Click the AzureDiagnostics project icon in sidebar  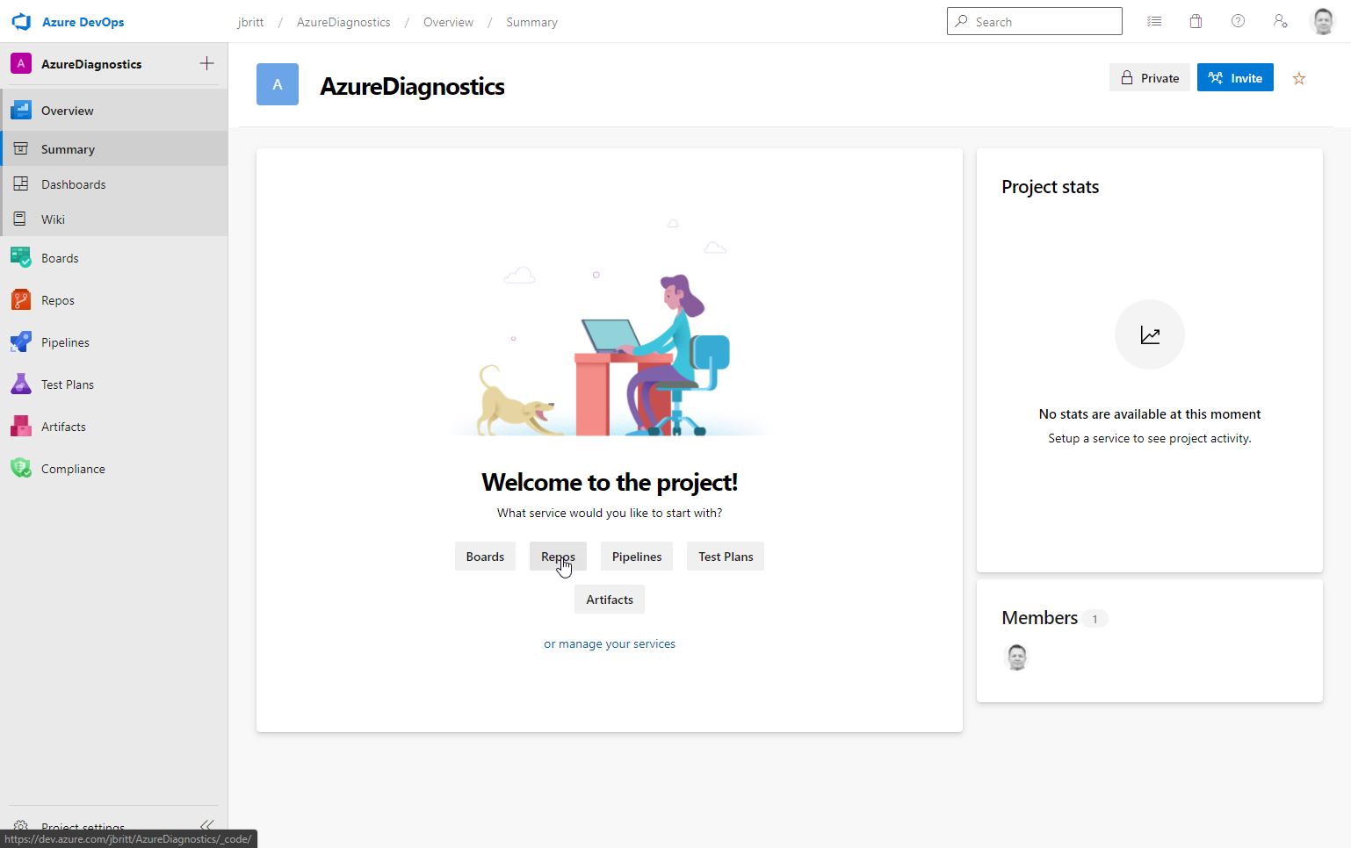21,63
